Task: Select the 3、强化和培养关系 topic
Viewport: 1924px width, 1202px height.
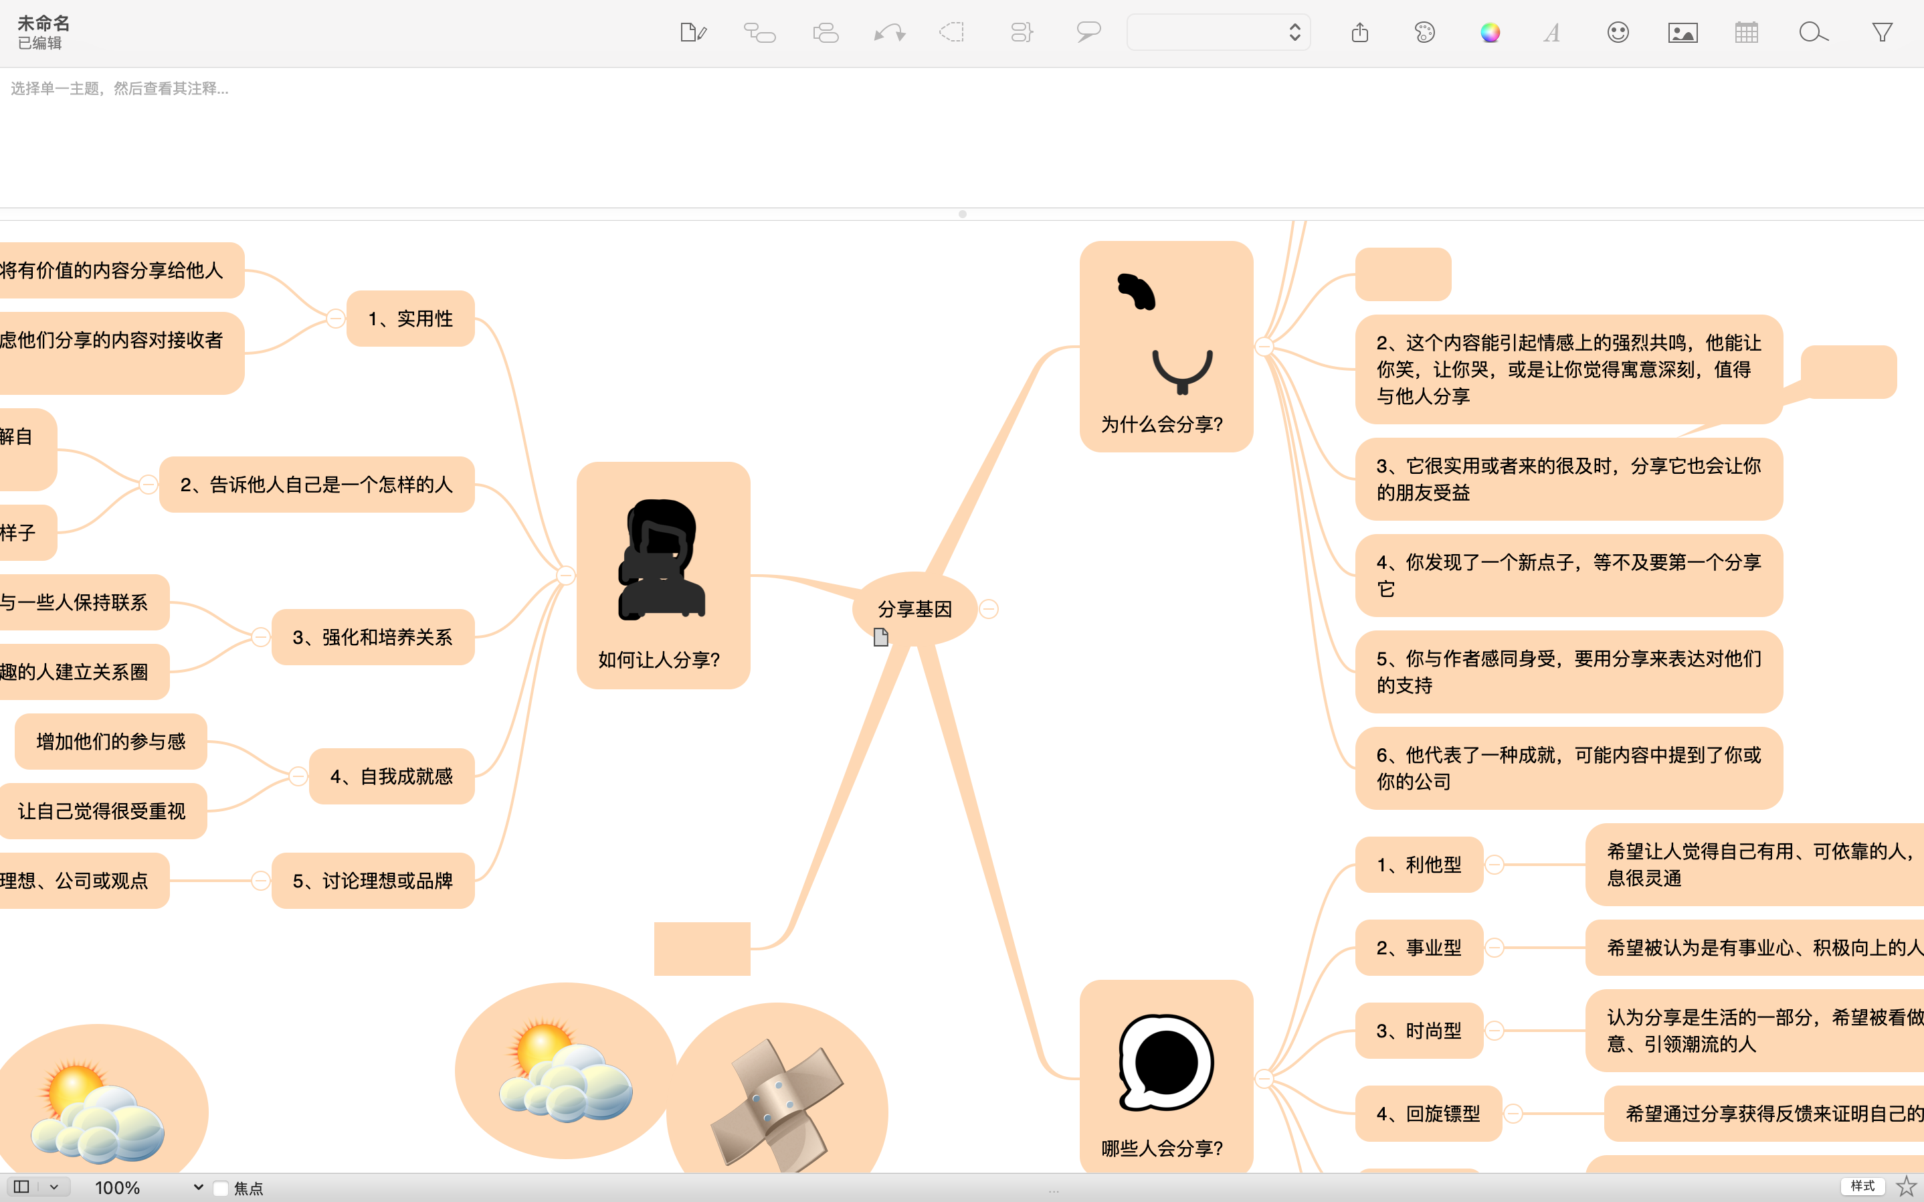Action: point(373,636)
